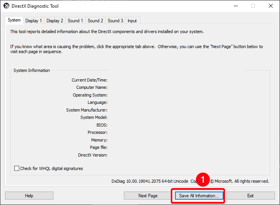280x205 pixels.
Task: Click the DirectX icon in the title bar
Action: tap(6, 6)
